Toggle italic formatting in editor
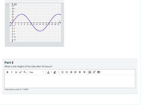This screenshot has height=105, width=141. (12, 72)
